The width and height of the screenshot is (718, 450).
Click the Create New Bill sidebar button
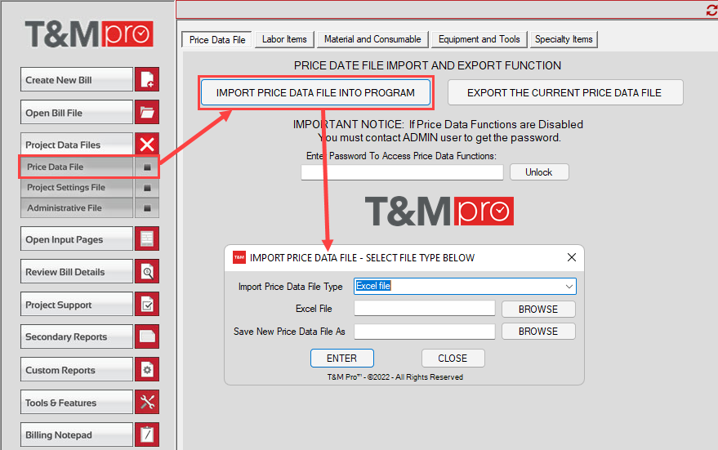click(77, 80)
